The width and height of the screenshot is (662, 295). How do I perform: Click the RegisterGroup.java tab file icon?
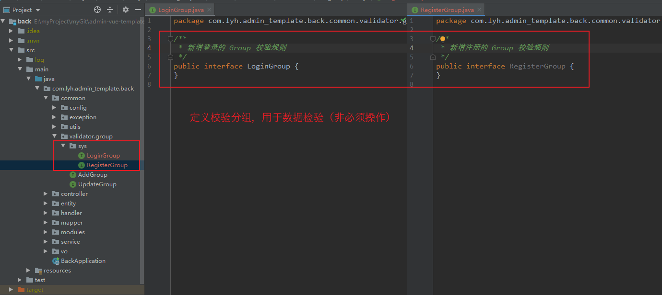tap(414, 10)
